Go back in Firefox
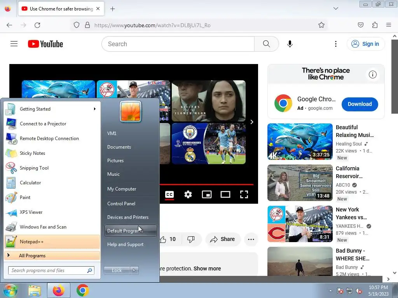 pos(9,25)
